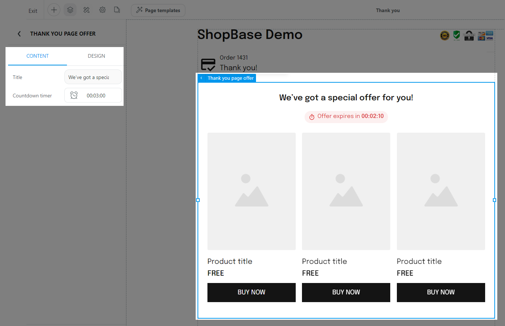This screenshot has width=505, height=326.
Task: Open the Page templates button
Action: tap(158, 10)
